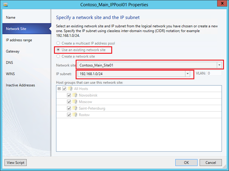Choose Create a multicast IP address pool
The height and width of the screenshot is (171, 229).
(58, 43)
